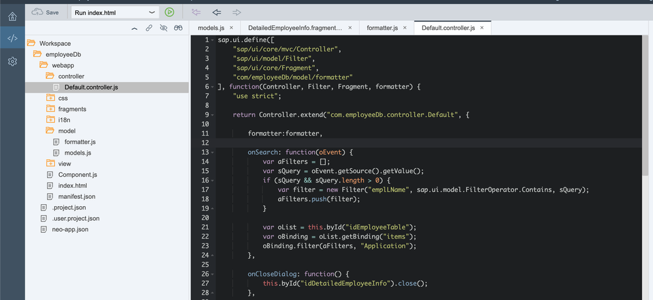Open Preferences gear icon in sidebar
This screenshot has width=653, height=300.
(x=12, y=61)
